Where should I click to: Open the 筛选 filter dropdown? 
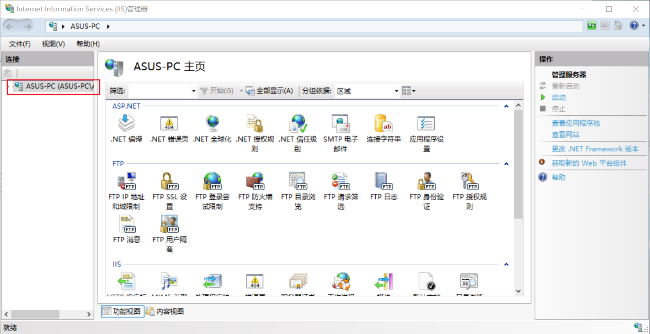[193, 91]
